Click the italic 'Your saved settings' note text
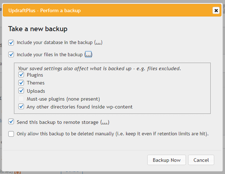Image resolution: width=225 pixels, height=174 pixels. 99,68
